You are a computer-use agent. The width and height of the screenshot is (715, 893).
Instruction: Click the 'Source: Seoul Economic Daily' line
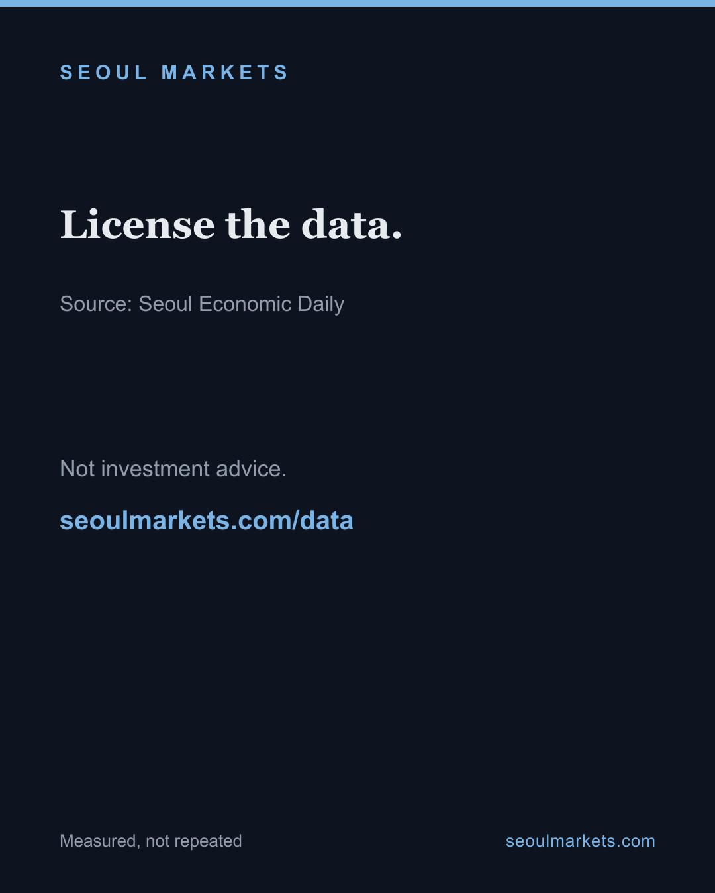[x=202, y=304]
